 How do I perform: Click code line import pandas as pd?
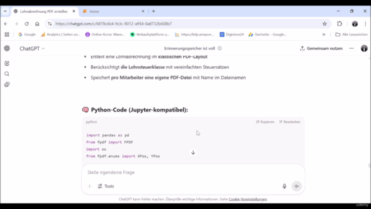click(108, 135)
